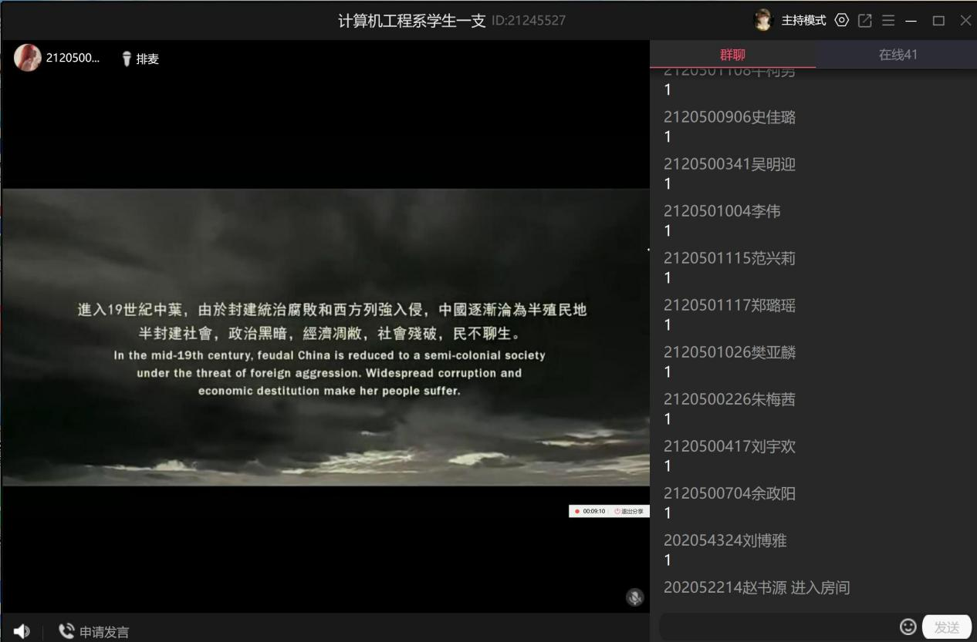Click the shared video with storm clouds
Viewport: 977px width, 642px height.
pyautogui.click(x=326, y=337)
